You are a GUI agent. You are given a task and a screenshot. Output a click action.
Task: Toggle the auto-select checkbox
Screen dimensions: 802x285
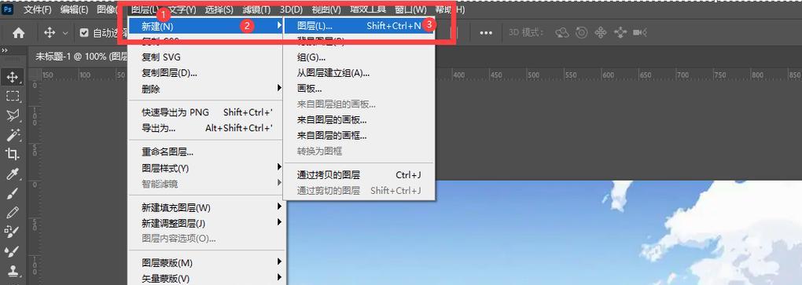[84, 33]
